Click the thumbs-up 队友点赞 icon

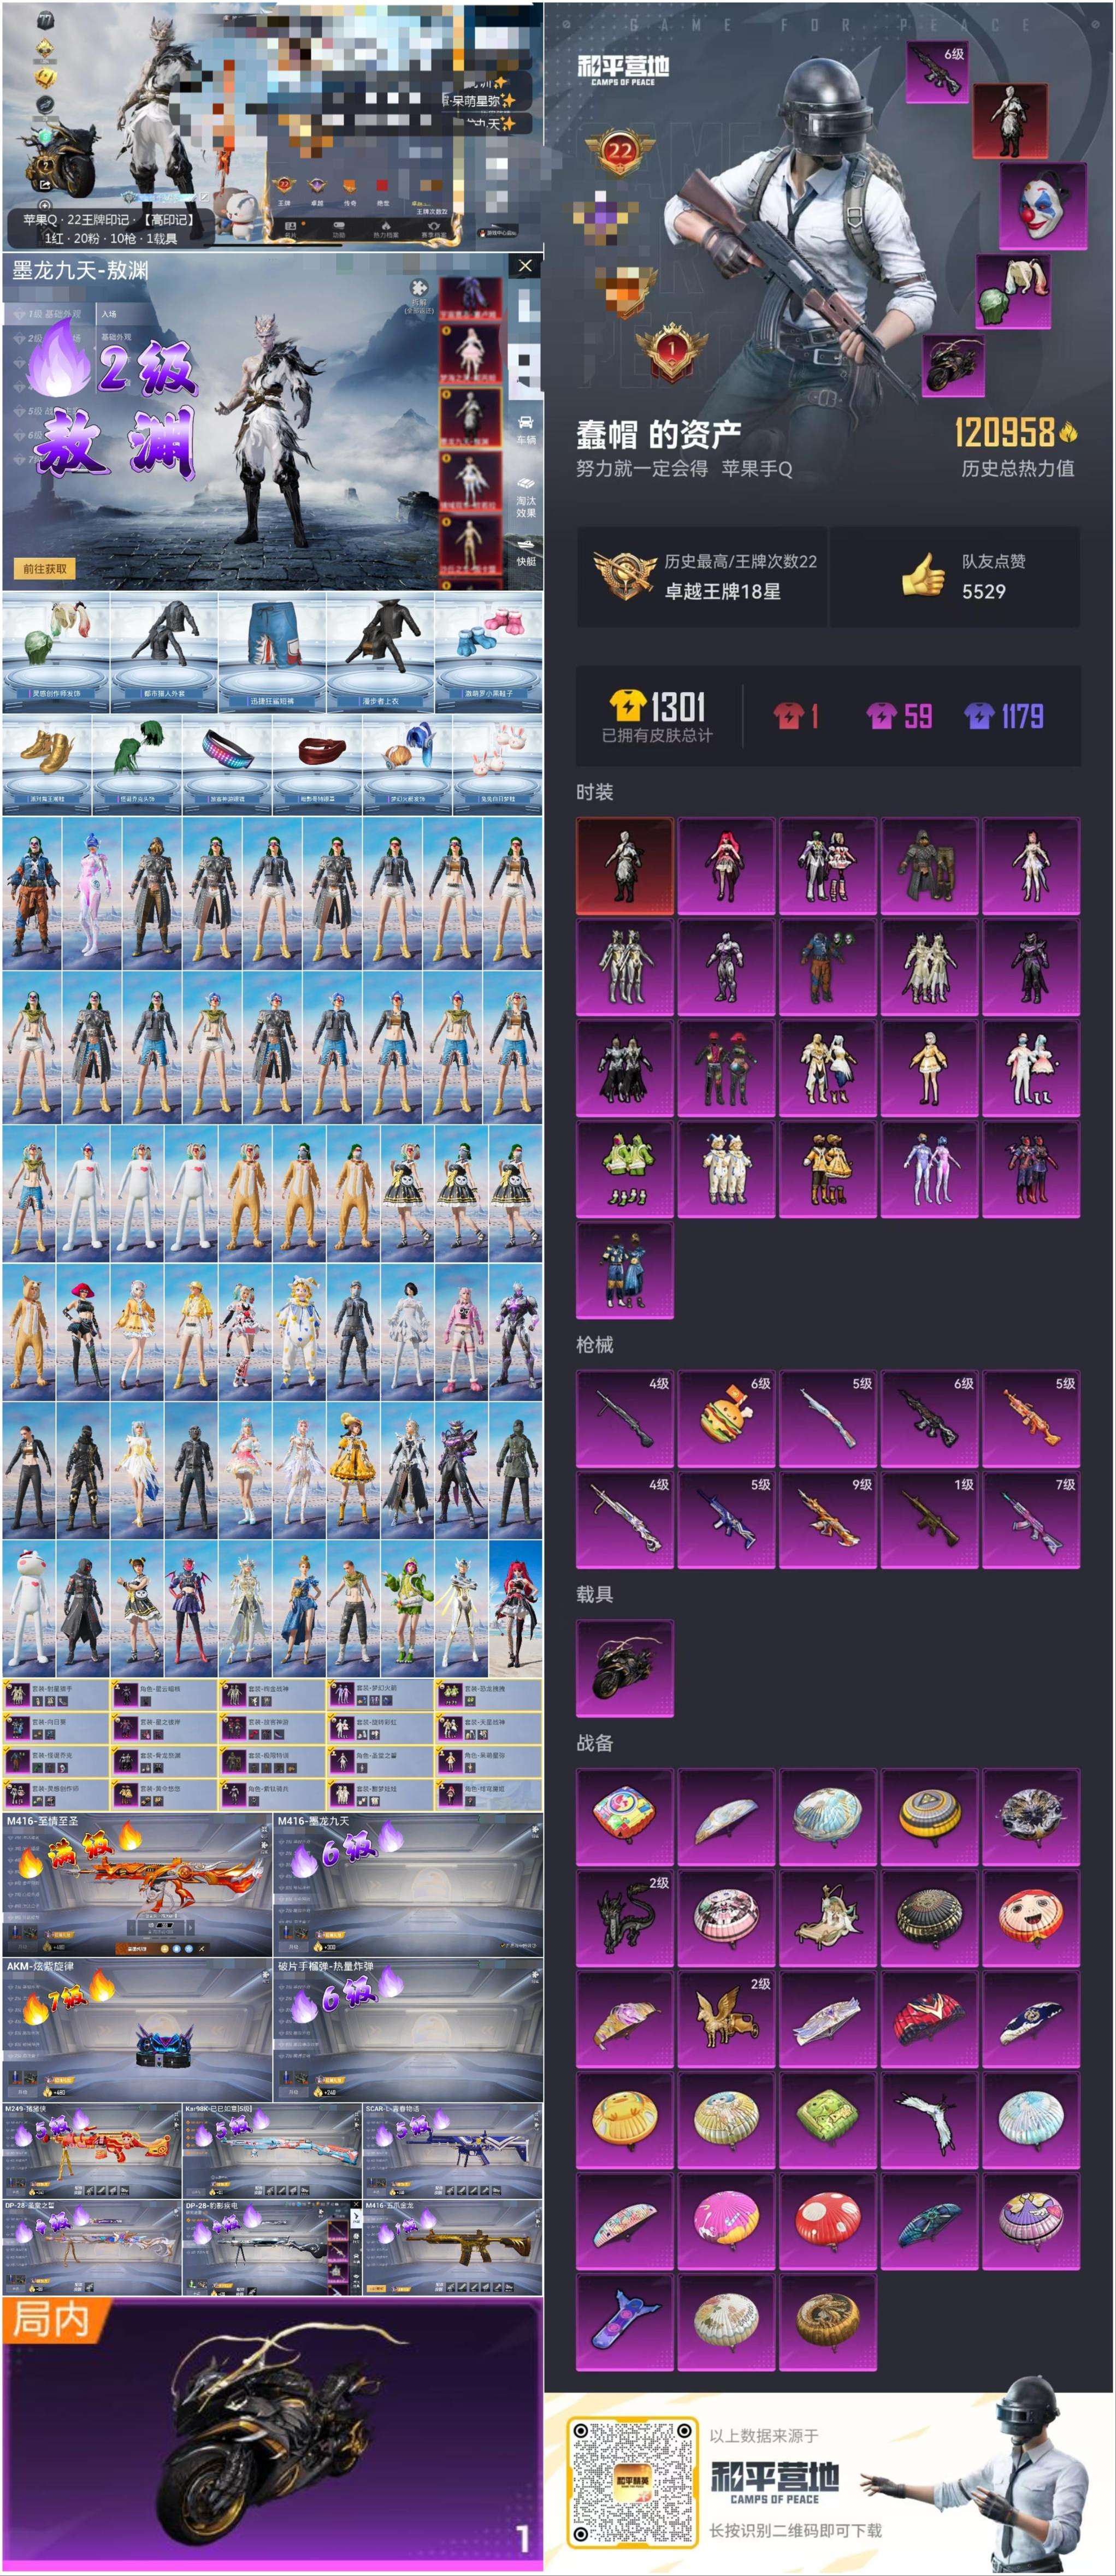click(x=922, y=576)
